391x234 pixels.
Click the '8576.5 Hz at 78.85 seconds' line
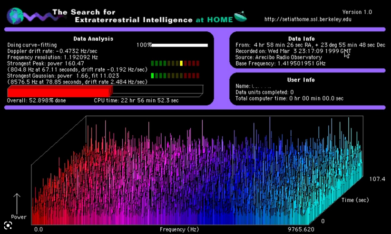coord(78,82)
